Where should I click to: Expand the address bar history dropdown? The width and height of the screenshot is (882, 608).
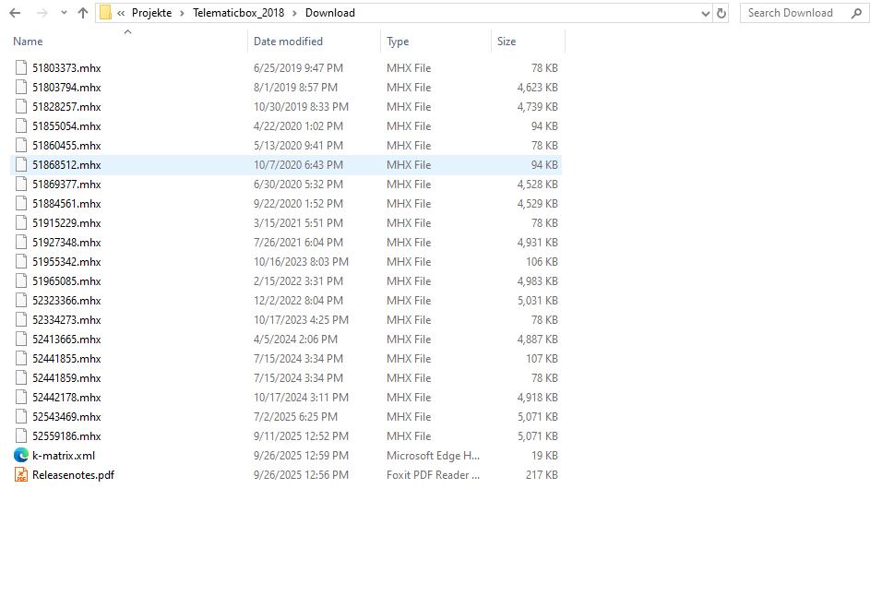point(705,13)
